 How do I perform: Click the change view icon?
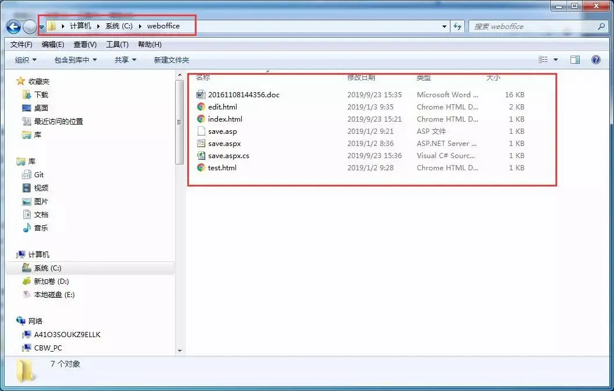(543, 60)
